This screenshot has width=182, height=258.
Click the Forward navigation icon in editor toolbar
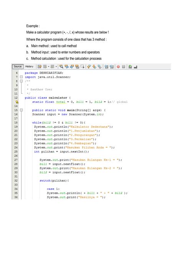point(52,67)
